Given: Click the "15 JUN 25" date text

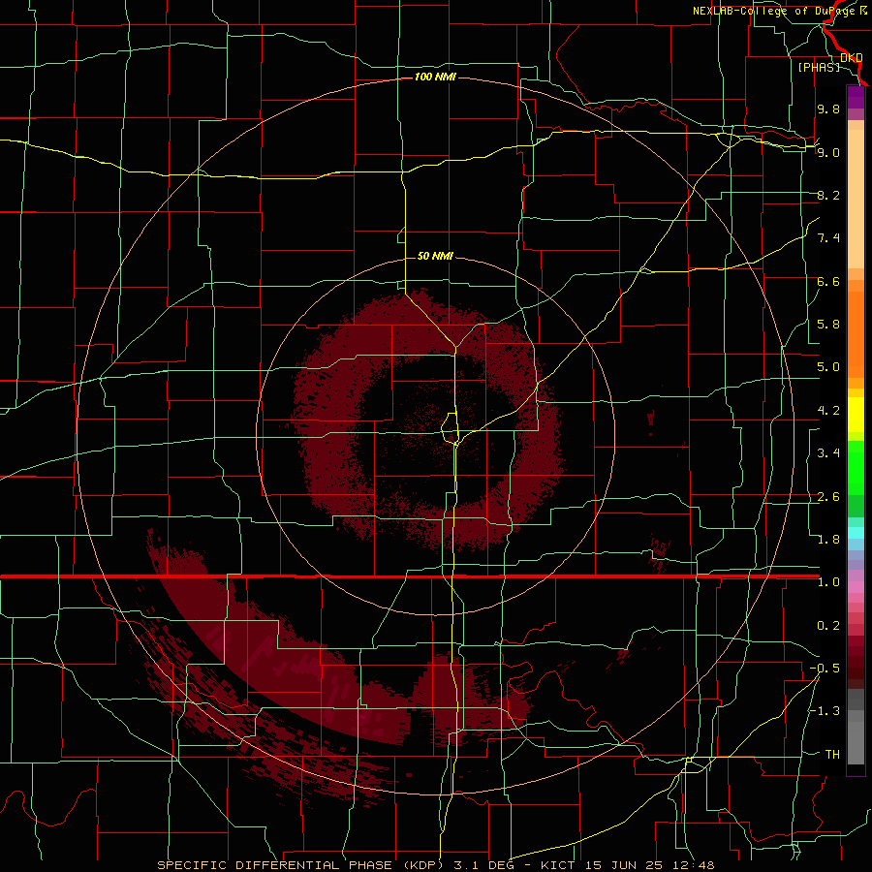Looking at the screenshot, I should pyautogui.click(x=622, y=865).
